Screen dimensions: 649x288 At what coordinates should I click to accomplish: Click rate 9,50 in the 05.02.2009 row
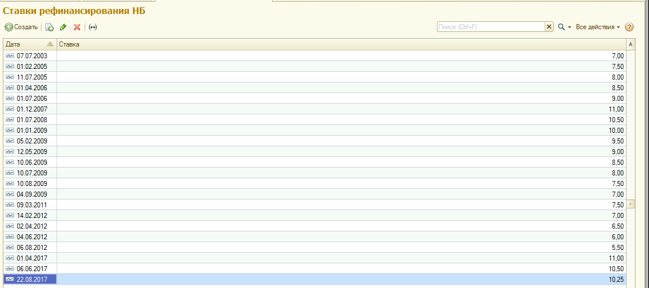point(618,141)
